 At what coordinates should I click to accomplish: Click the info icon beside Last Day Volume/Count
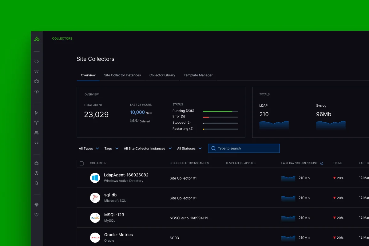pyautogui.click(x=322, y=163)
